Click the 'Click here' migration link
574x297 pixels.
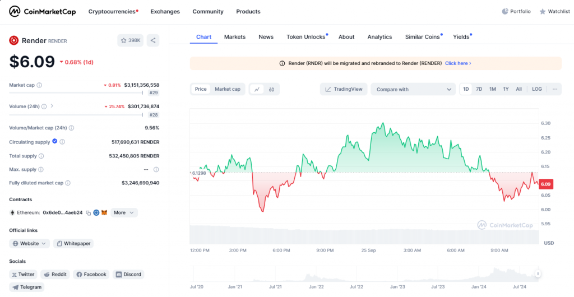[458, 63]
